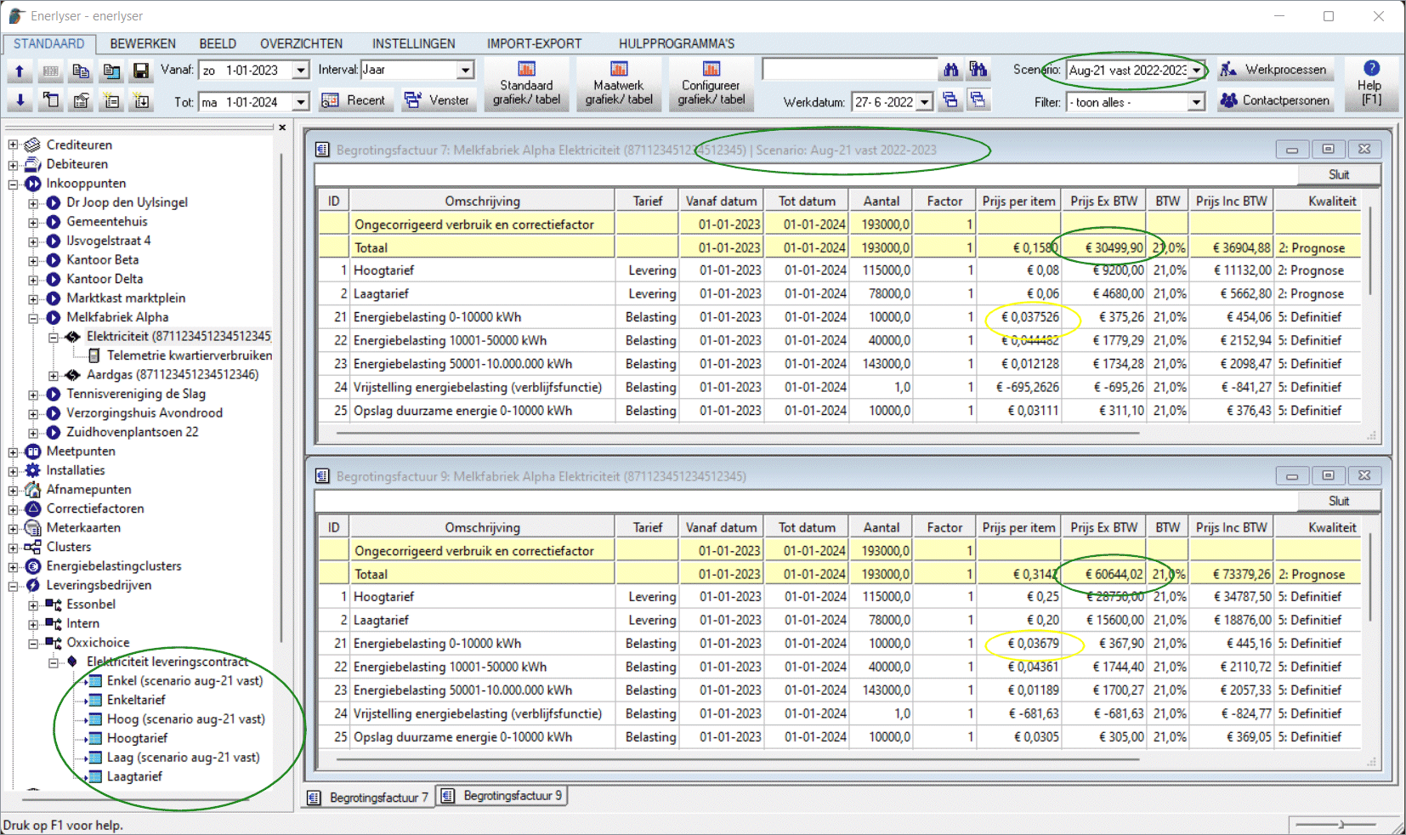Expand the Debiteuren tree node
Viewport: 1406px width, 835px height.
pos(13,164)
